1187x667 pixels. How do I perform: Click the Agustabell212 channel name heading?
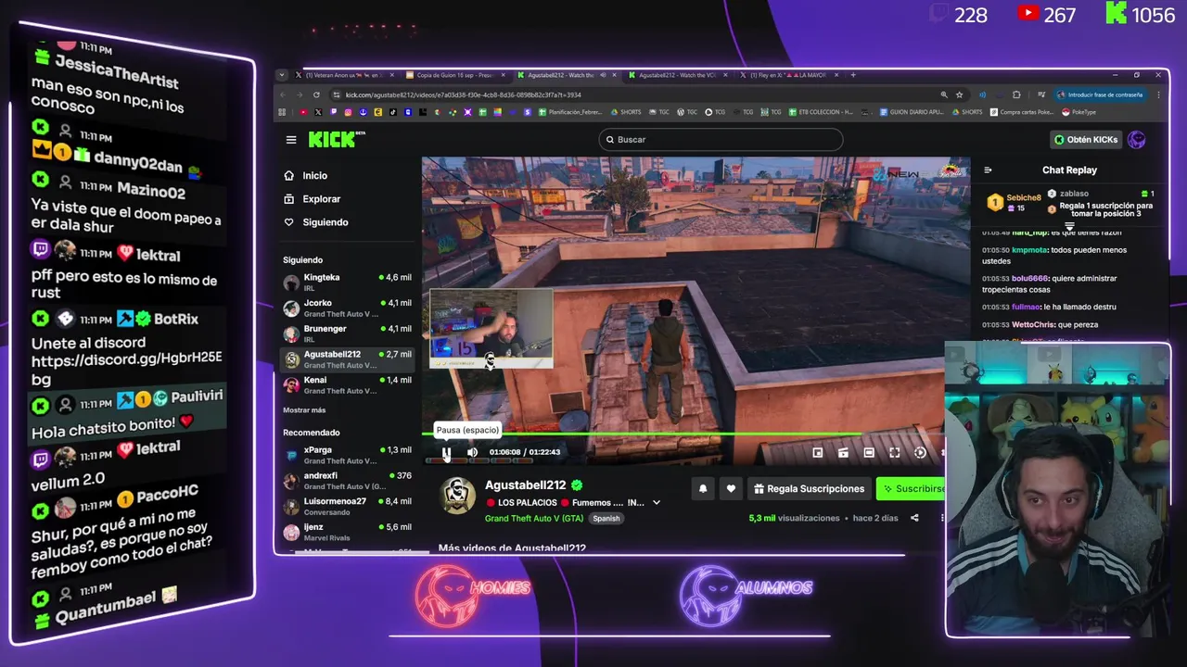click(x=525, y=485)
